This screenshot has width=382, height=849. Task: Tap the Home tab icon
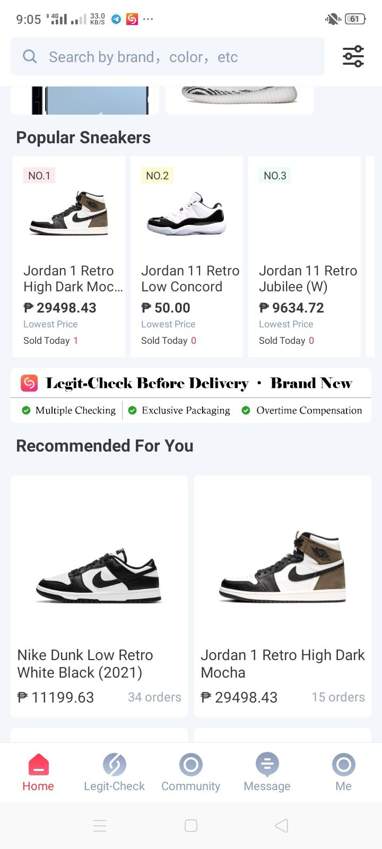click(38, 765)
